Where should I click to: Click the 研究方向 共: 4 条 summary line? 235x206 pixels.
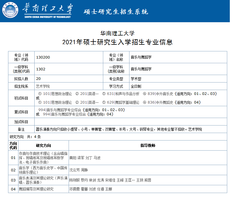[x=25, y=137]
